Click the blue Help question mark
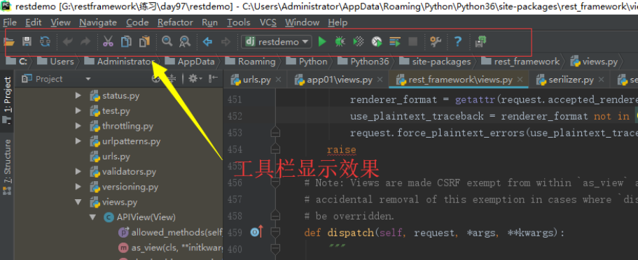Image resolution: width=638 pixels, height=260 pixels. (458, 41)
